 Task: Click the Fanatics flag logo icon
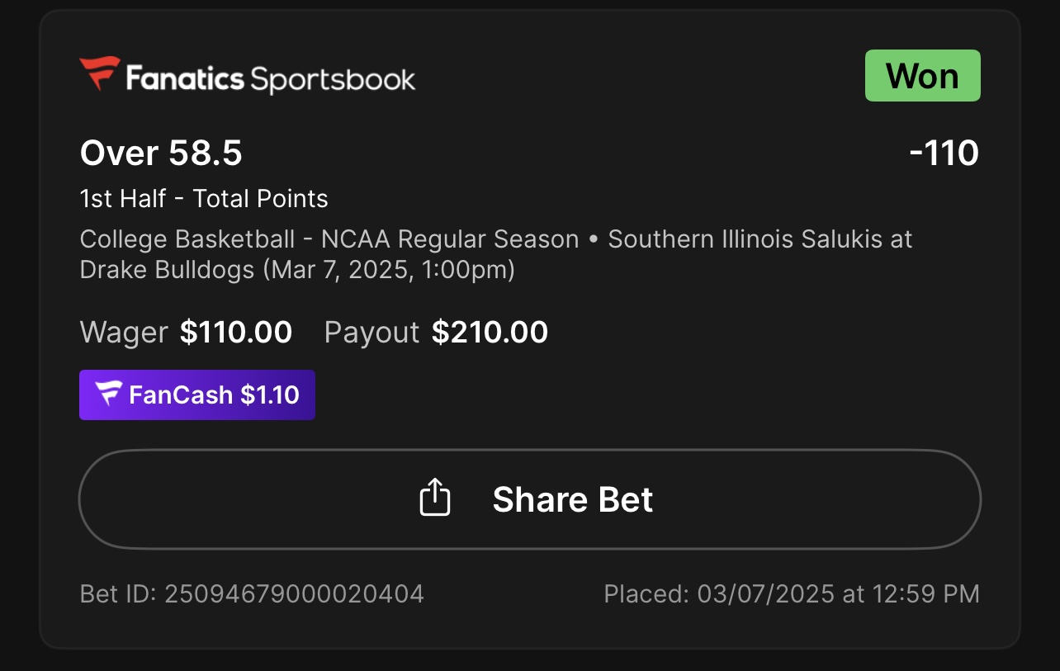tap(100, 74)
